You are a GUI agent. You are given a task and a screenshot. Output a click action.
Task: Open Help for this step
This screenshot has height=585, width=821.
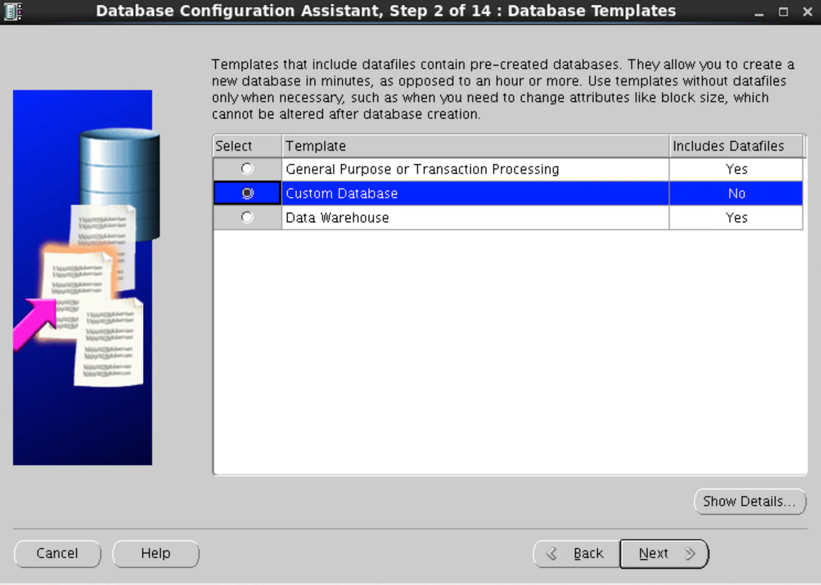pyautogui.click(x=156, y=554)
